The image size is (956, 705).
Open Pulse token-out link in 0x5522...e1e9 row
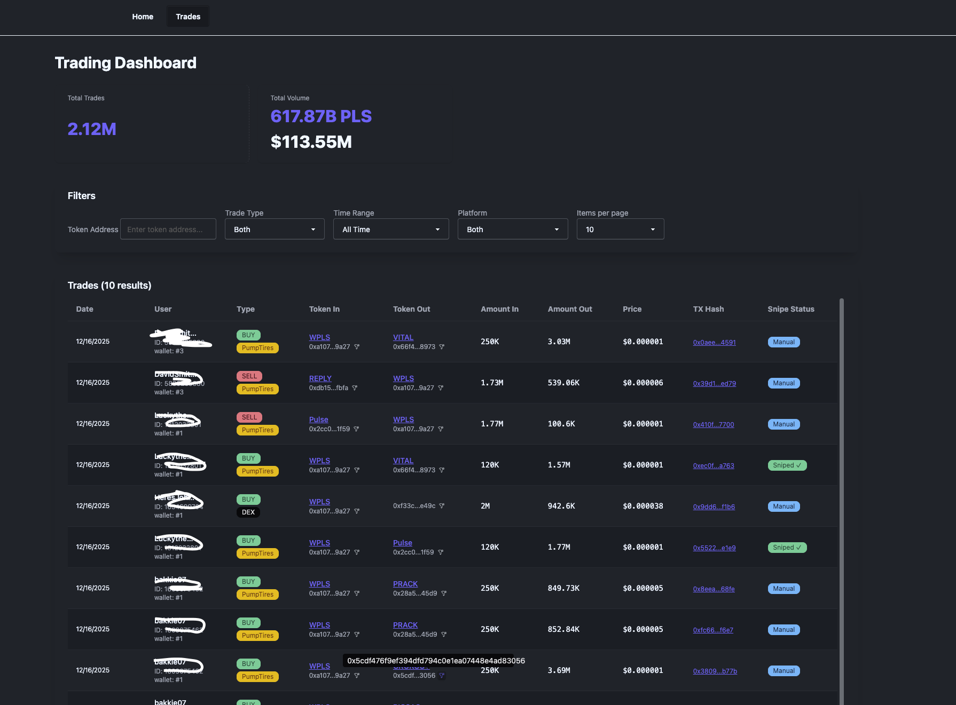click(403, 543)
